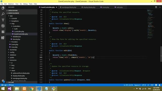Click the VS Code taskbar icon
The width and height of the screenshot is (162, 91).
[x=39, y=89]
